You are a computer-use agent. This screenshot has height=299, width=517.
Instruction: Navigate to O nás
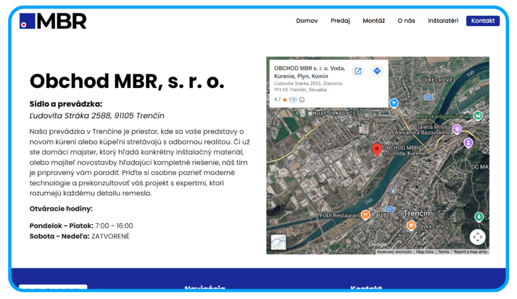406,20
